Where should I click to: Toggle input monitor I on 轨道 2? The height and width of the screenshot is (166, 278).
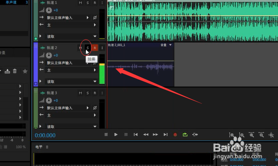102,48
